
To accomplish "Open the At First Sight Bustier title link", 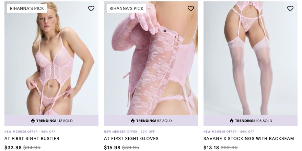I will coord(32,139).
